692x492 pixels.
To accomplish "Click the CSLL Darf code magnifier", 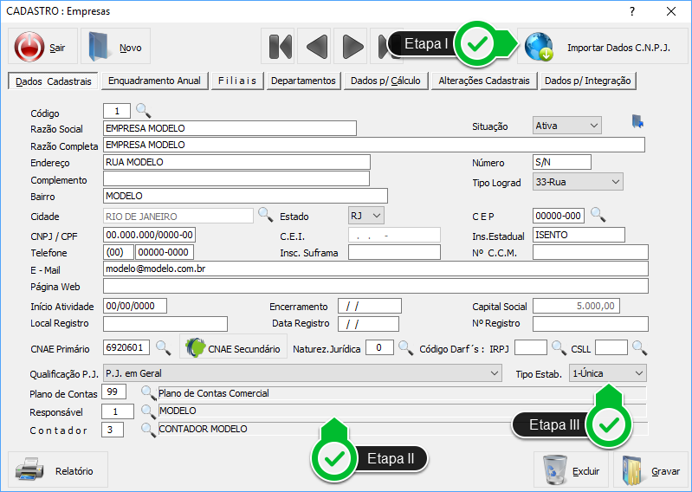I will click(x=639, y=347).
